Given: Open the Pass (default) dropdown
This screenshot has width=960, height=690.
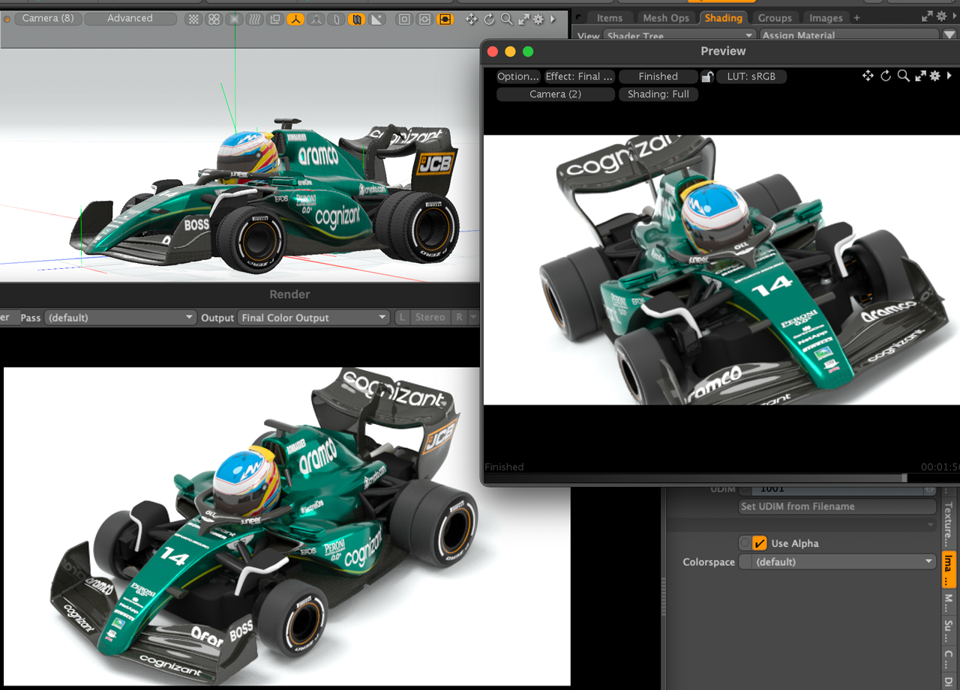Looking at the screenshot, I should coord(120,318).
